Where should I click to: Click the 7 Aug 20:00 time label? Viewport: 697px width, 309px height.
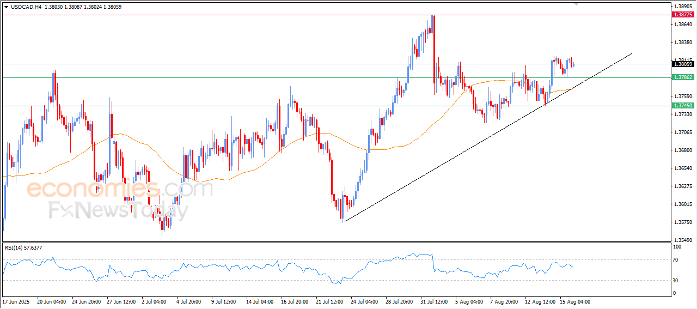(x=504, y=301)
